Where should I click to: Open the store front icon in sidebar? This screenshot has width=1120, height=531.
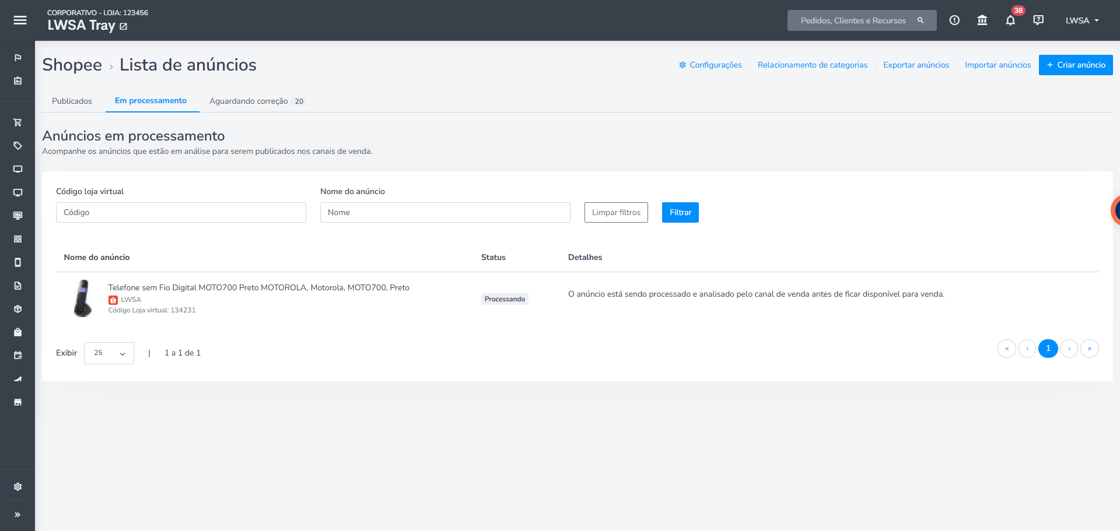(17, 402)
